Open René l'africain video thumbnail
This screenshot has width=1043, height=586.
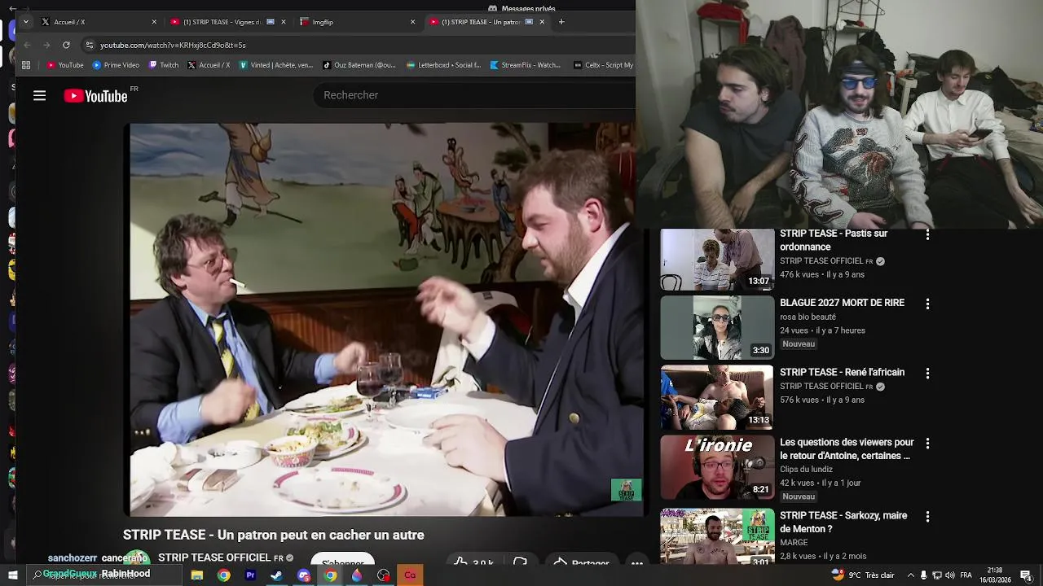(717, 397)
